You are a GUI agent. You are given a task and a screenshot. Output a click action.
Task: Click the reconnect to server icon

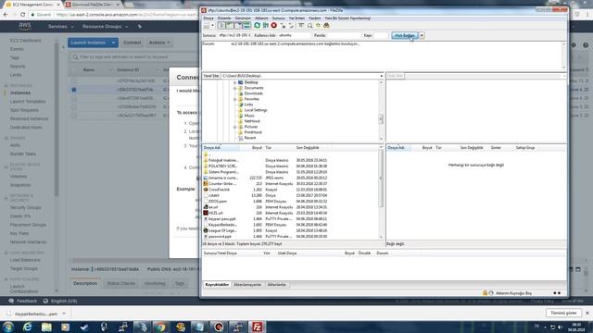pyautogui.click(x=291, y=26)
